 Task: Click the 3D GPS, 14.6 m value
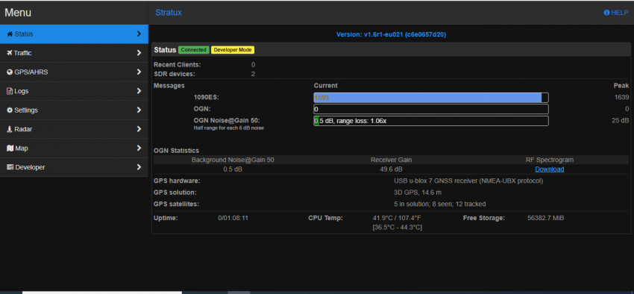(x=418, y=193)
